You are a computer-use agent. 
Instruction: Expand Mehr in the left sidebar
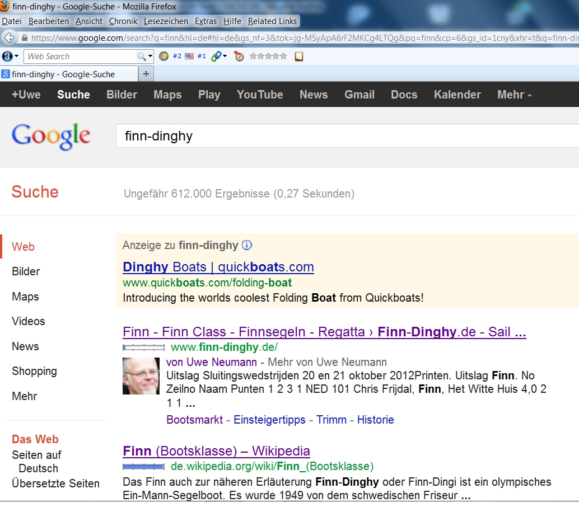[25, 396]
